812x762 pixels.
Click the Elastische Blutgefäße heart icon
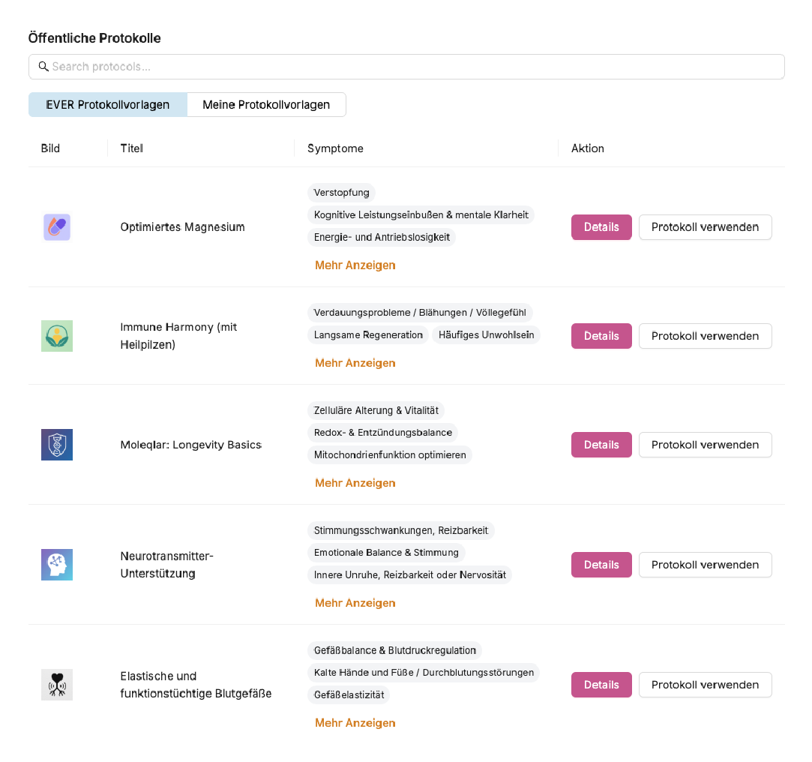point(57,685)
